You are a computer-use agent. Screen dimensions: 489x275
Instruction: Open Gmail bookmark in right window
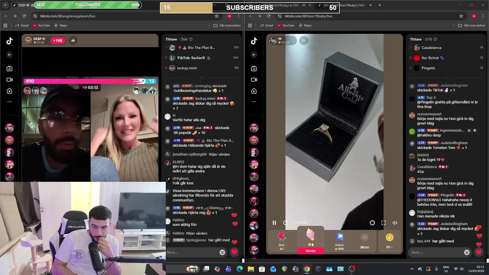coord(266,25)
